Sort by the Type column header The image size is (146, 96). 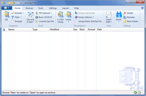click(40, 30)
